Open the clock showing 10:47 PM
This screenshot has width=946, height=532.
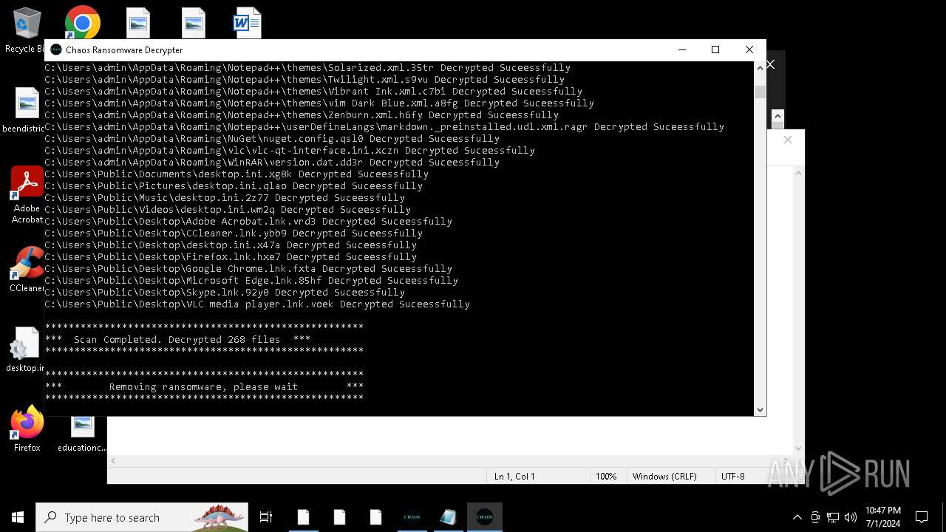pos(883,517)
